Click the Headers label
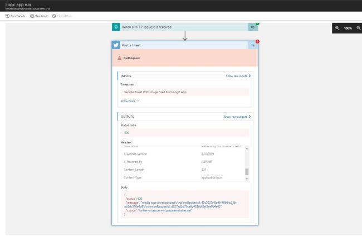The height and width of the screenshot is (236, 362). (x=126, y=142)
